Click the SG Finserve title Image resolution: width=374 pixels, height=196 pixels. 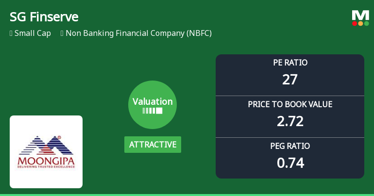44,17
